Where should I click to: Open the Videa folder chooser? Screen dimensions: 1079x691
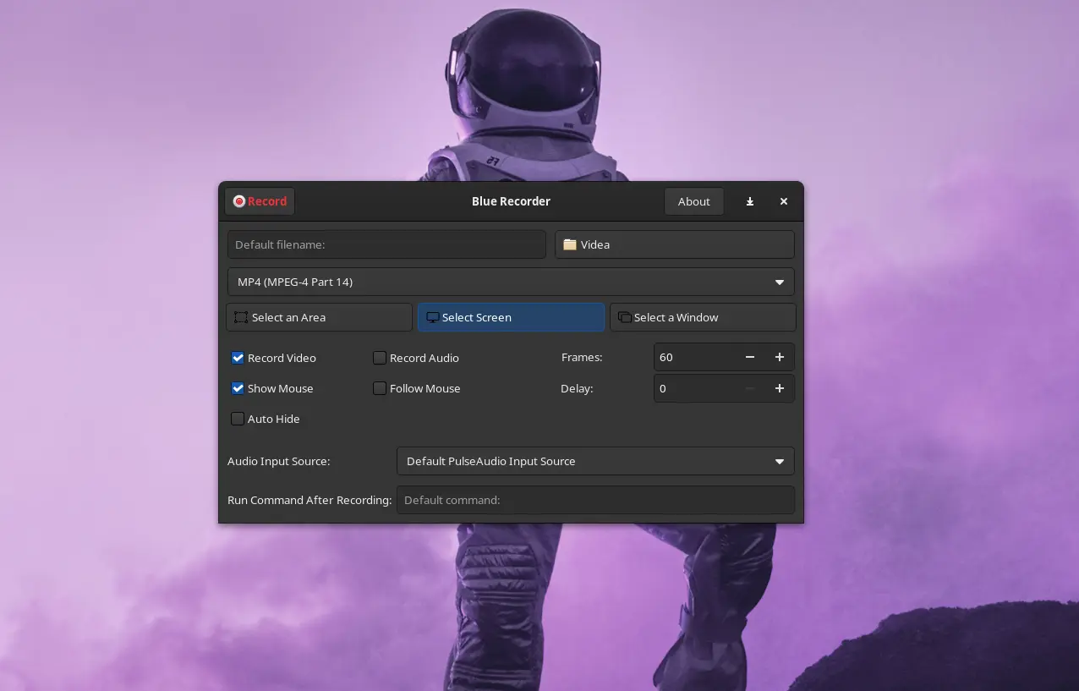675,244
